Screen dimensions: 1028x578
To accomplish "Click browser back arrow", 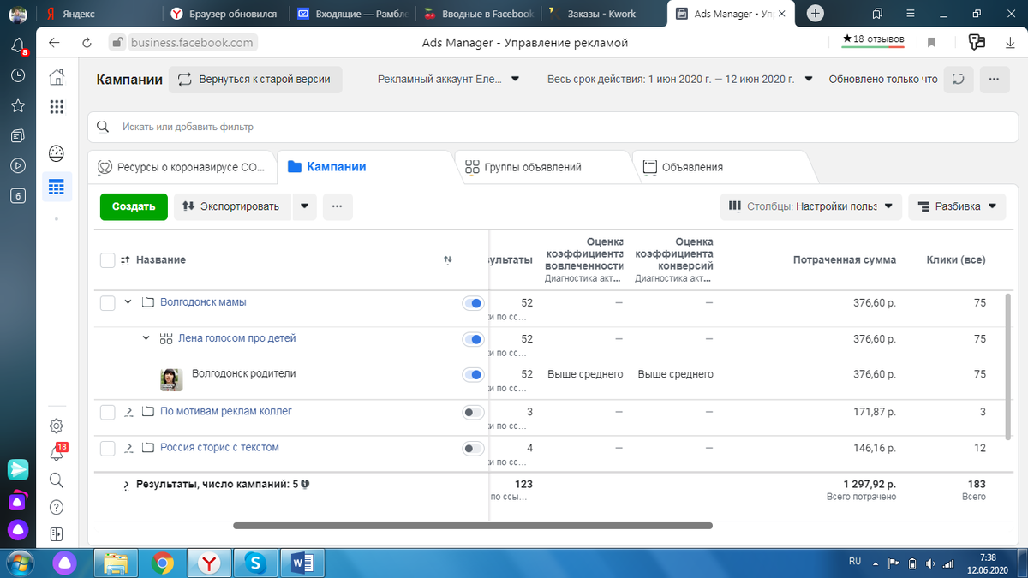I will point(54,43).
